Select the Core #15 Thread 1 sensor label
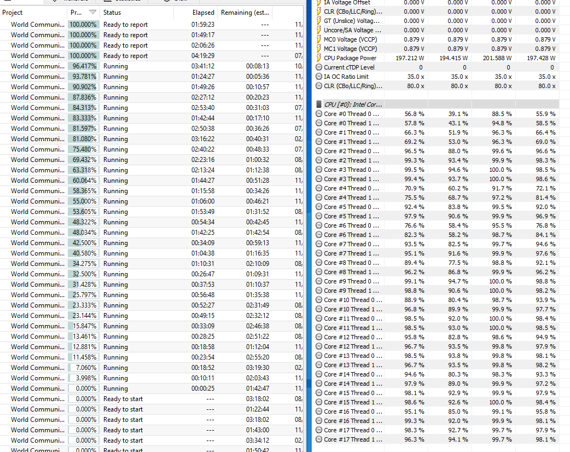The image size is (570, 452). pyautogui.click(x=353, y=402)
